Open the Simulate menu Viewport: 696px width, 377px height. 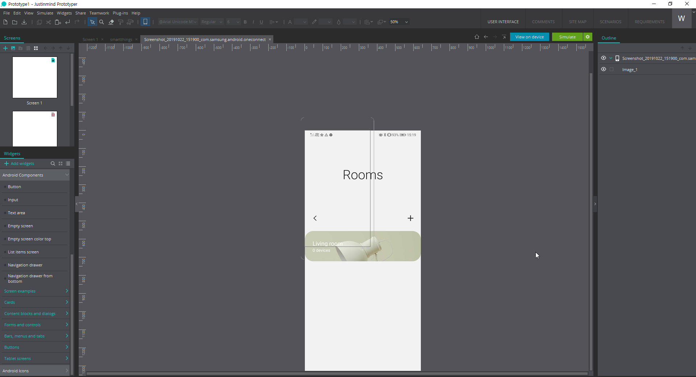point(45,13)
